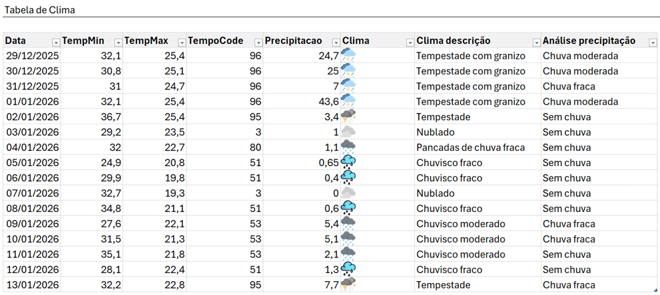Click the rain shower icon for 04/01/2026
The image size is (660, 295).
point(348,147)
